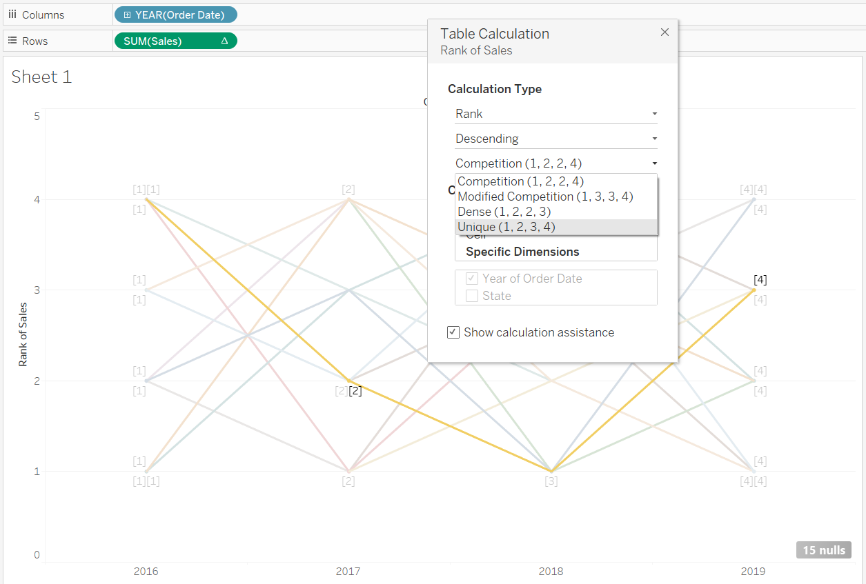Click the Columns shelf icon
Viewport: 866px width, 584px height.
[12, 14]
